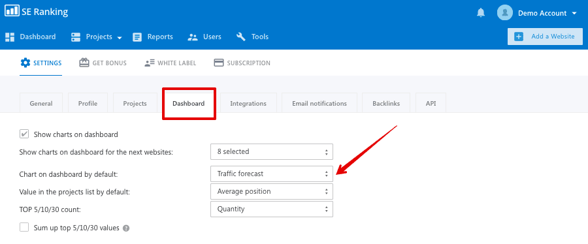Open the SUBSCRIPTION section
Viewport: 588px width, 244px height.
coord(249,63)
